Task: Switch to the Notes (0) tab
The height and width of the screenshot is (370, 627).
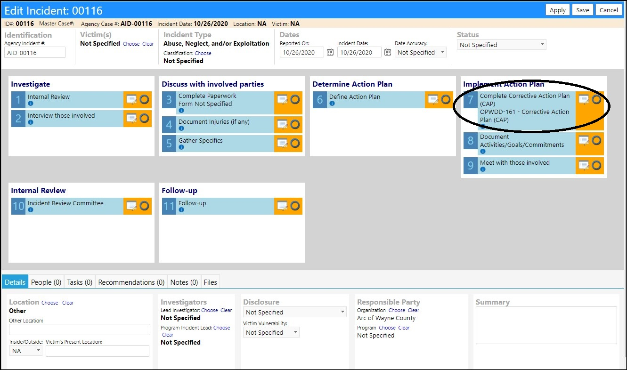Action: pyautogui.click(x=184, y=282)
